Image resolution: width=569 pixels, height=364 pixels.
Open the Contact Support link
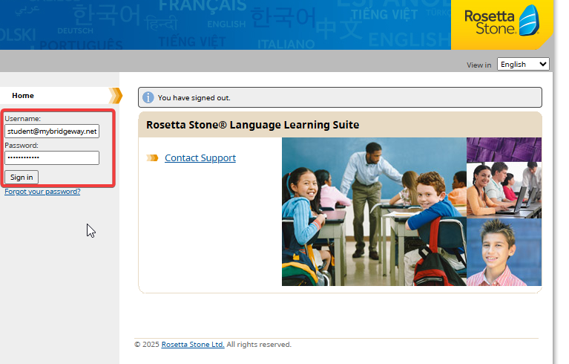(200, 158)
